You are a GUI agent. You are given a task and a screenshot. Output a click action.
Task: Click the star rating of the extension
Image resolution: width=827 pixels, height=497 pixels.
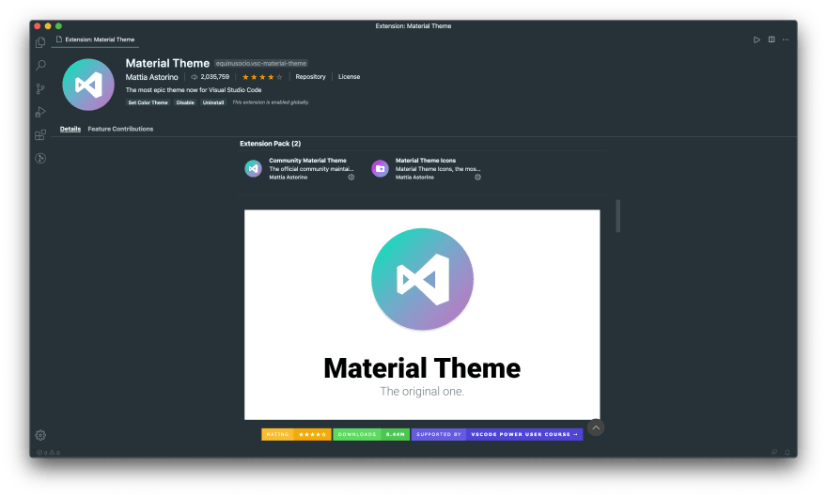tap(262, 77)
